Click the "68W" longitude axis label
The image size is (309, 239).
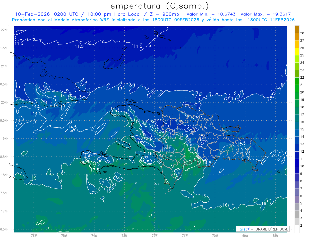pyautogui.click(x=275, y=236)
